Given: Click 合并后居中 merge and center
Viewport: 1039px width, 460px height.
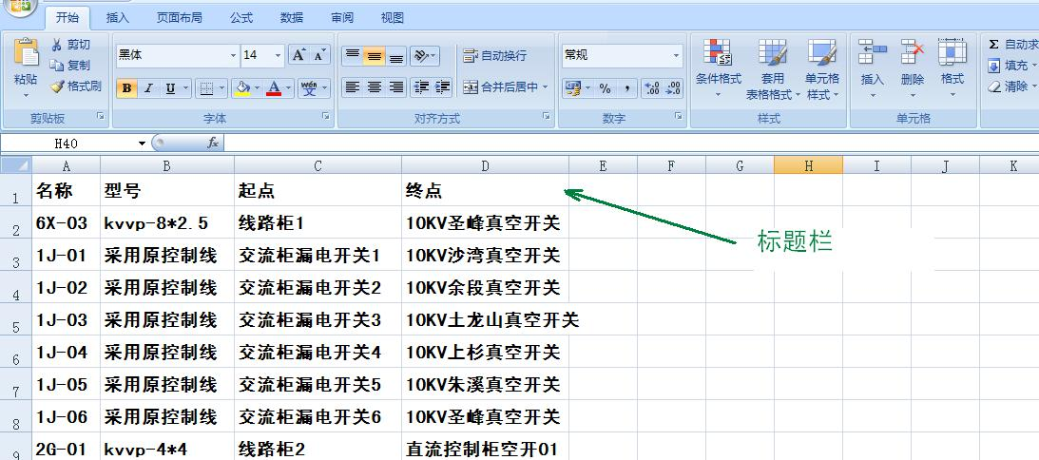Looking at the screenshot, I should click(x=502, y=87).
